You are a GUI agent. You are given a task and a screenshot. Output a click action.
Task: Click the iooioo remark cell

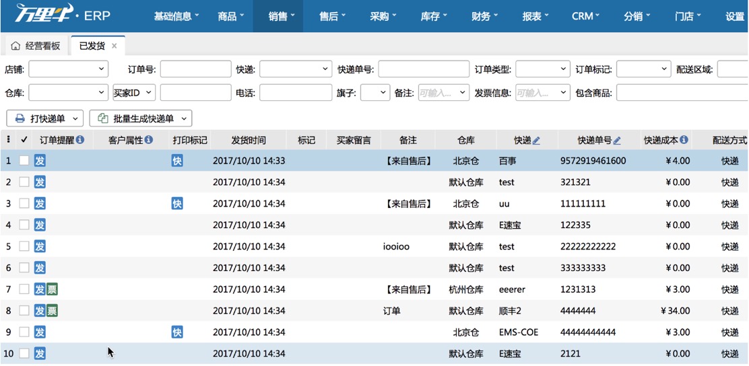(x=396, y=247)
